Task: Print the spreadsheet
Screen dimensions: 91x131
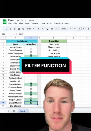Action: [x=19, y=29]
